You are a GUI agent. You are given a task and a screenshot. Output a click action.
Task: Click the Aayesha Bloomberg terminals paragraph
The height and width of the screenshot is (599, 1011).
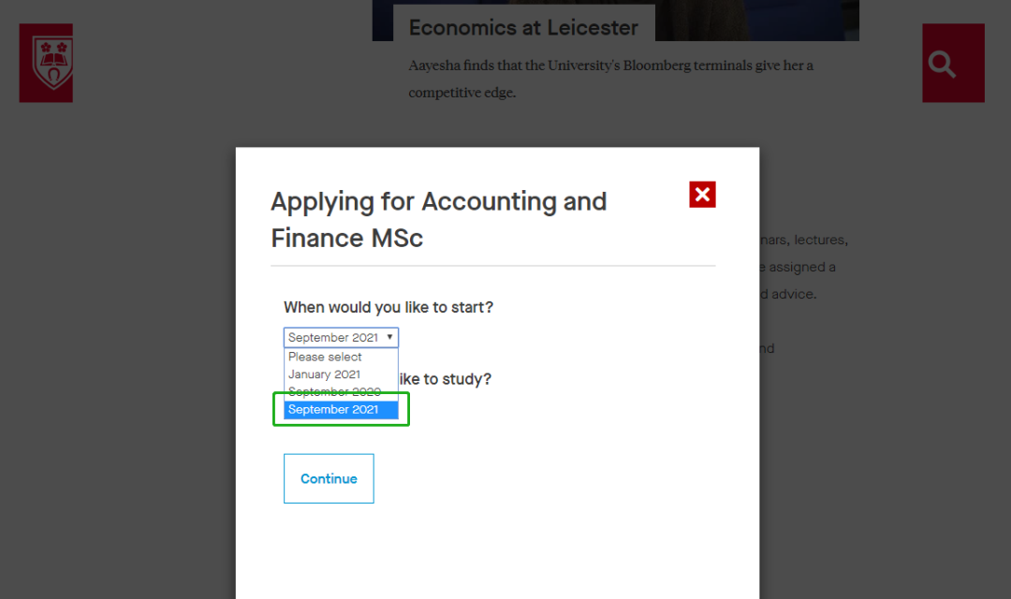point(610,79)
